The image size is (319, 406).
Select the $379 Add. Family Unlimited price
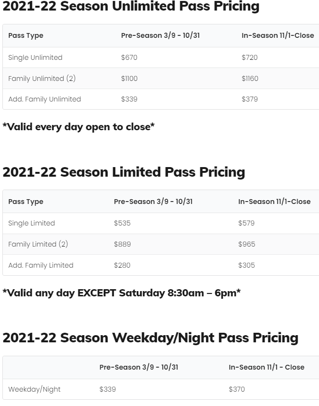click(x=250, y=99)
